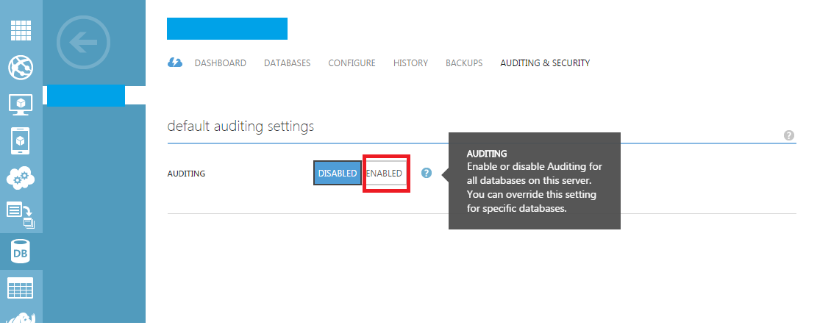
Task: Select the Auditing & Security tab
Action: [545, 63]
